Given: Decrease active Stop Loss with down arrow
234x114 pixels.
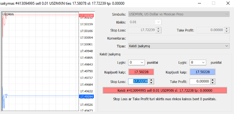Looking at the screenshot, I should pyautogui.click(x=151, y=83).
